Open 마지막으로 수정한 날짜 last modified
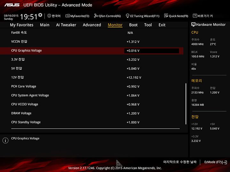Viewport: 230px width, 172px height. point(180,162)
